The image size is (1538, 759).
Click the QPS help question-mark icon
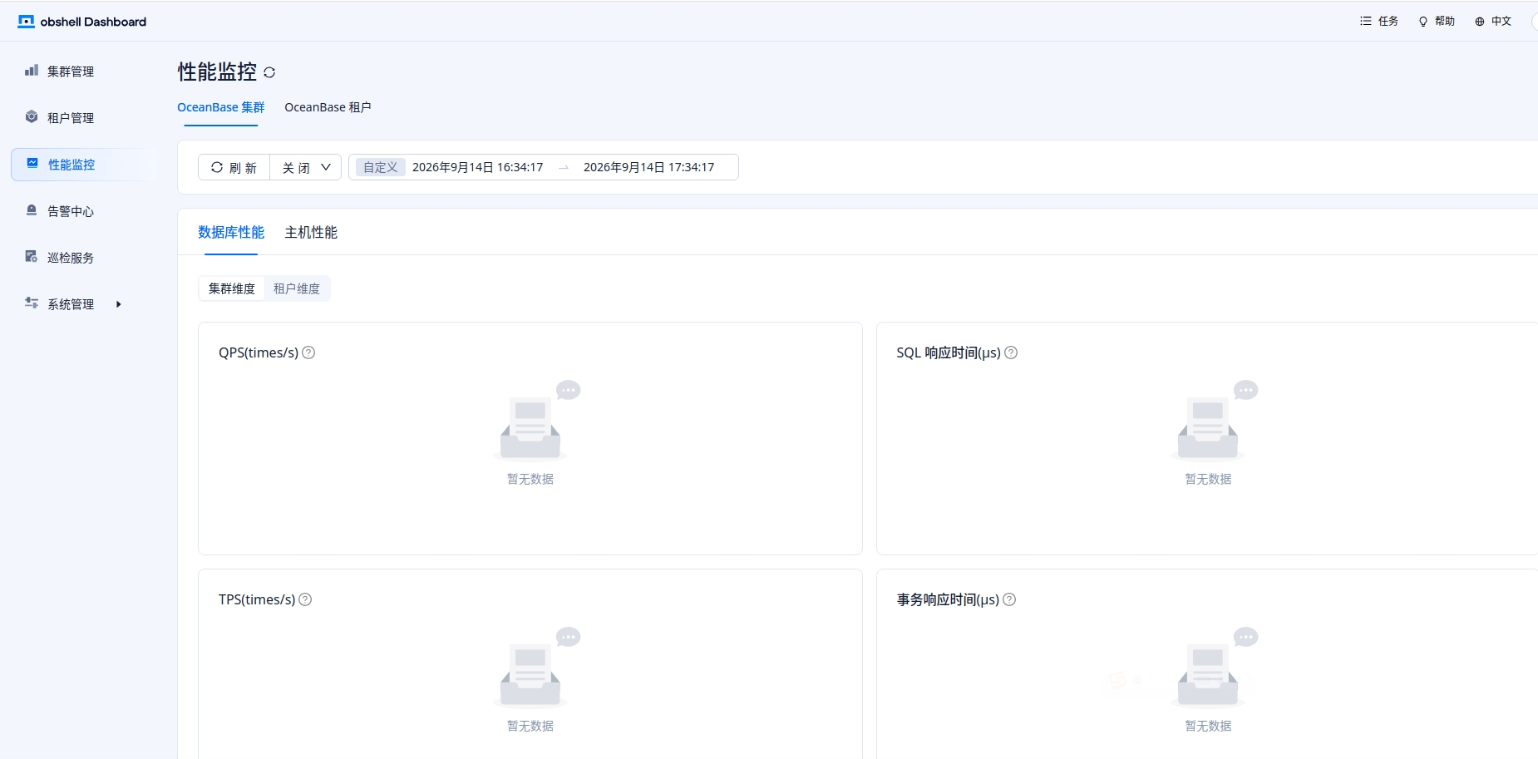(x=308, y=352)
